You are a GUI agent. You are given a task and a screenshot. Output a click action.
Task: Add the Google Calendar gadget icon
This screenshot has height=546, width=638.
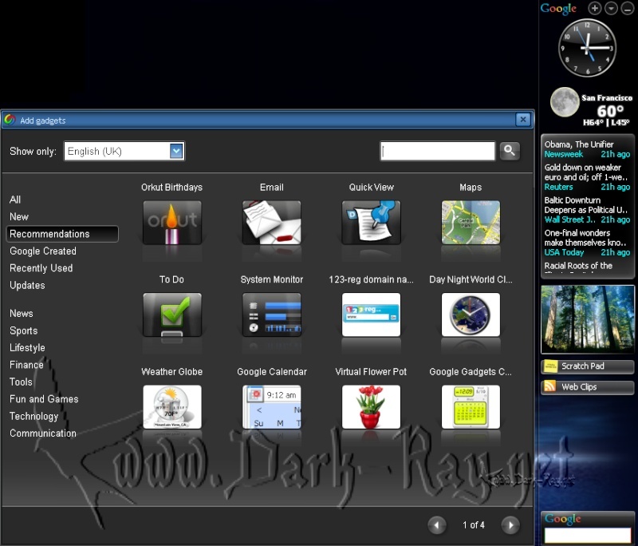tap(271, 407)
